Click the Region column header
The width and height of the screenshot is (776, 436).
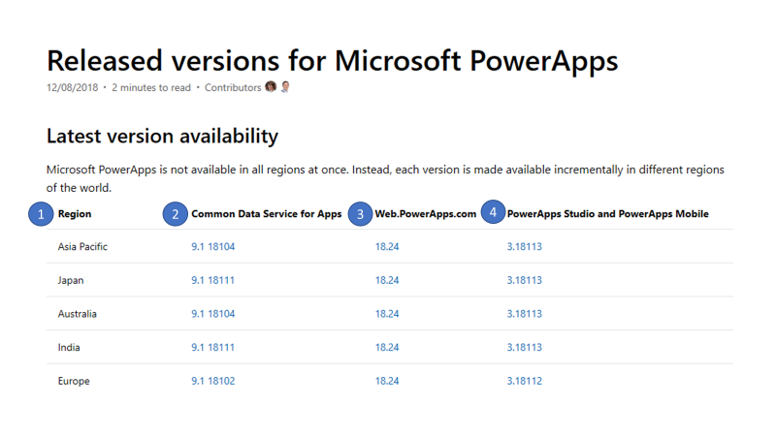[75, 214]
